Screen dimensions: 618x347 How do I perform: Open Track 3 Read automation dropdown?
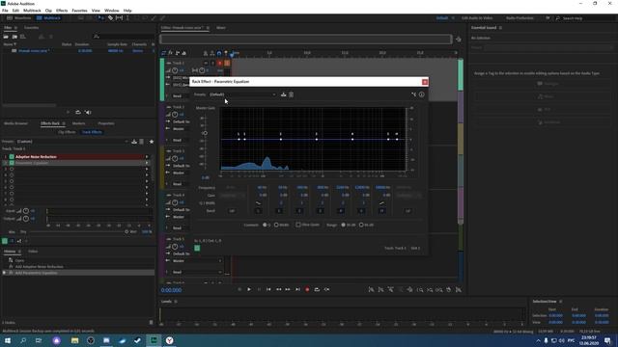click(181, 184)
